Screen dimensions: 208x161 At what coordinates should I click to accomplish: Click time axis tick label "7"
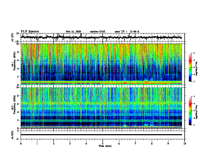(136, 144)
